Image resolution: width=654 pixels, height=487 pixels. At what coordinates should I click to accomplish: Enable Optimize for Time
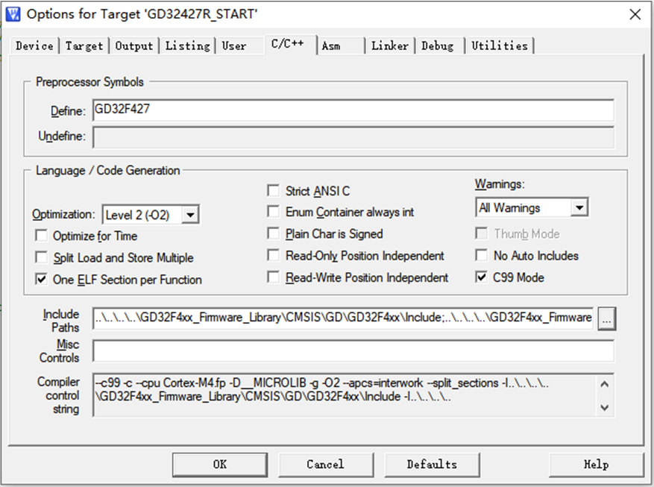pyautogui.click(x=41, y=235)
